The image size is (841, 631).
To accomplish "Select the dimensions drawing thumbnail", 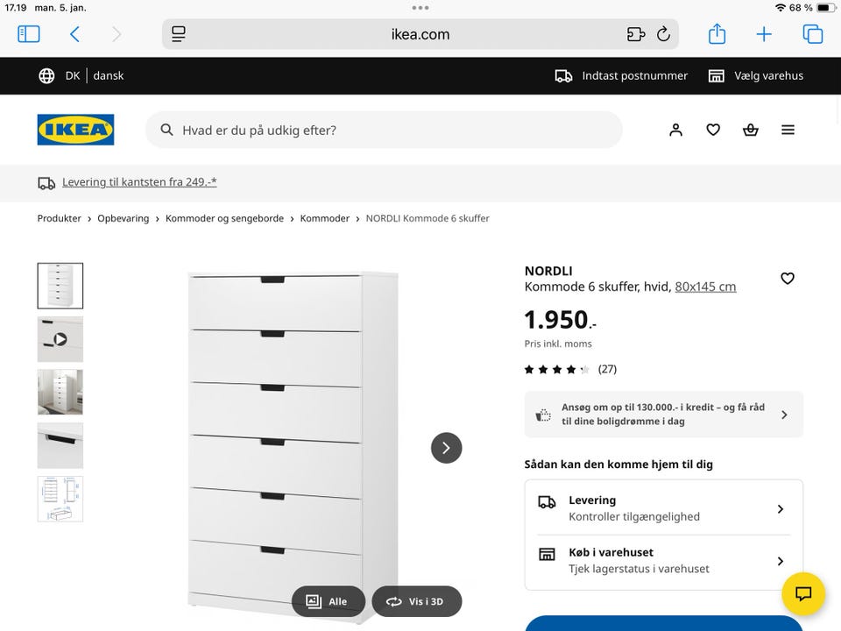I will click(60, 499).
